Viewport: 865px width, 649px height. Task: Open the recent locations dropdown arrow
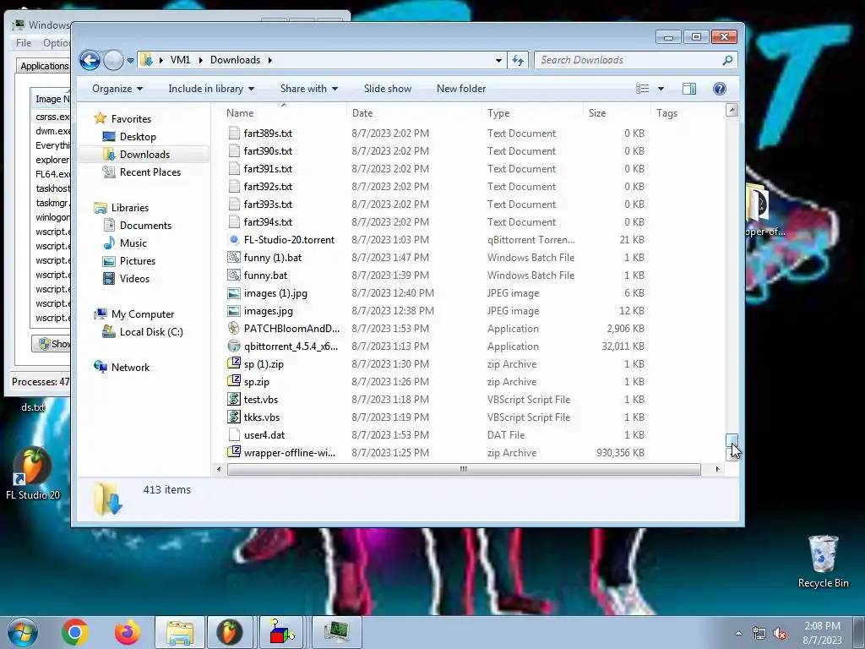(x=130, y=60)
